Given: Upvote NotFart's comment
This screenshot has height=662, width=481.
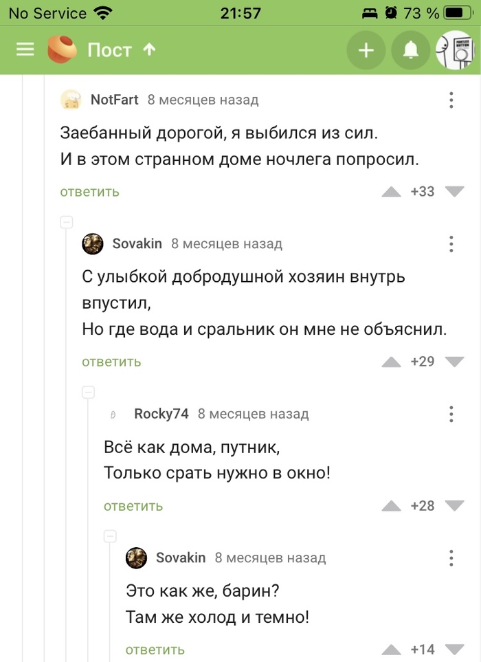Looking at the screenshot, I should coord(392,192).
